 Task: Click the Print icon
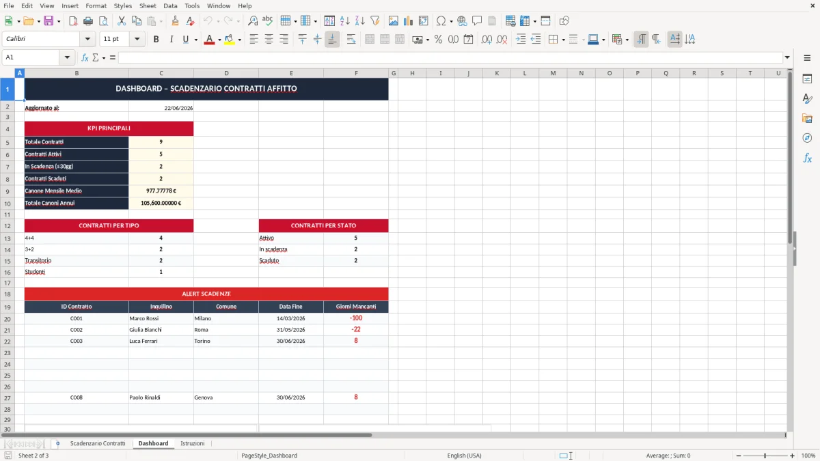[x=87, y=21]
